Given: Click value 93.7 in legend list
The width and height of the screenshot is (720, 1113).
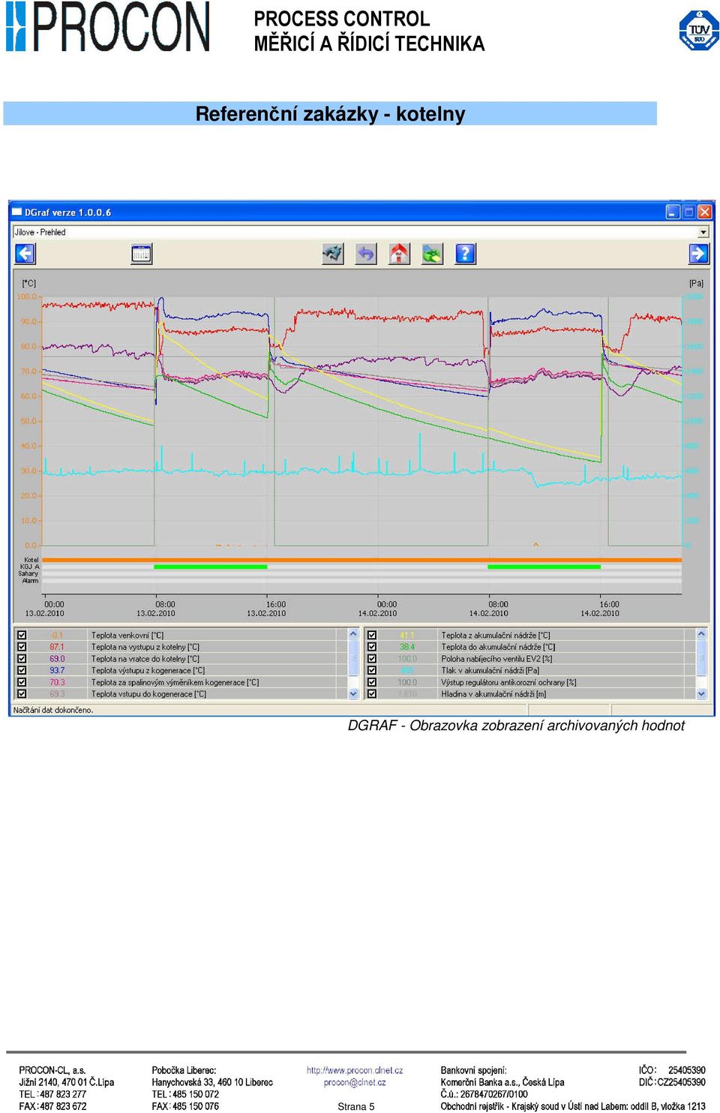Looking at the screenshot, I should 57,670.
